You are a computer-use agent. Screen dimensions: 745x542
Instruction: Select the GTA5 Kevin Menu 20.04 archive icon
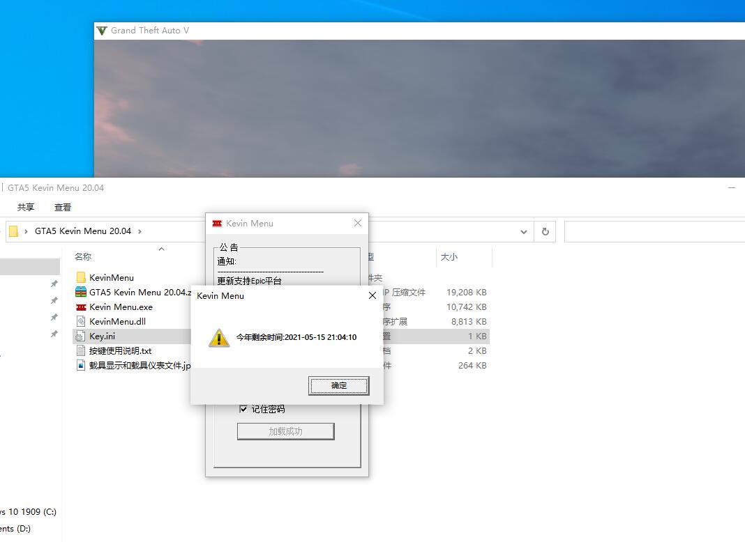click(81, 292)
